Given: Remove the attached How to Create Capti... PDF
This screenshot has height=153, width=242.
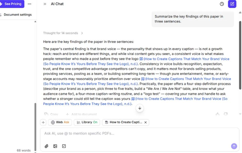Looking at the screenshot, I should click(x=146, y=122).
